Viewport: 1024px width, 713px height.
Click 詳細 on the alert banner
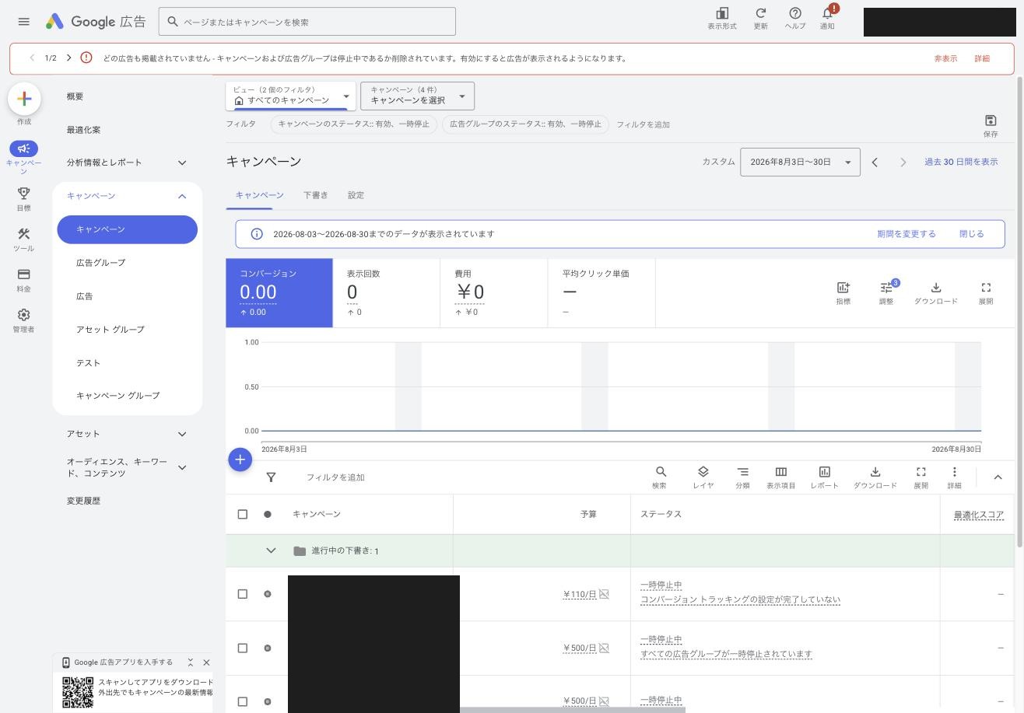tap(982, 58)
